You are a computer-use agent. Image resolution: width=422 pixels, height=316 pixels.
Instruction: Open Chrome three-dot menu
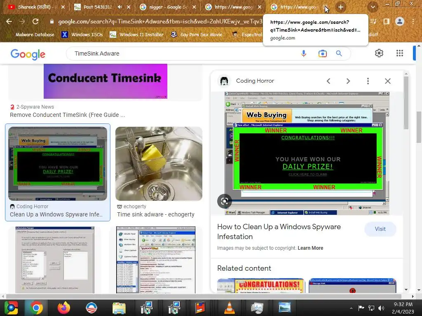pos(413,21)
